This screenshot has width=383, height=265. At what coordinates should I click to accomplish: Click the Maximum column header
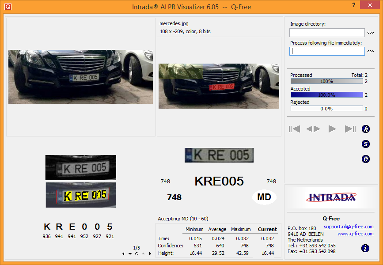241,229
